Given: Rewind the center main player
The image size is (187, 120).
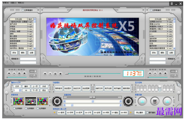Looking at the screenshot, I should pos(45,74).
